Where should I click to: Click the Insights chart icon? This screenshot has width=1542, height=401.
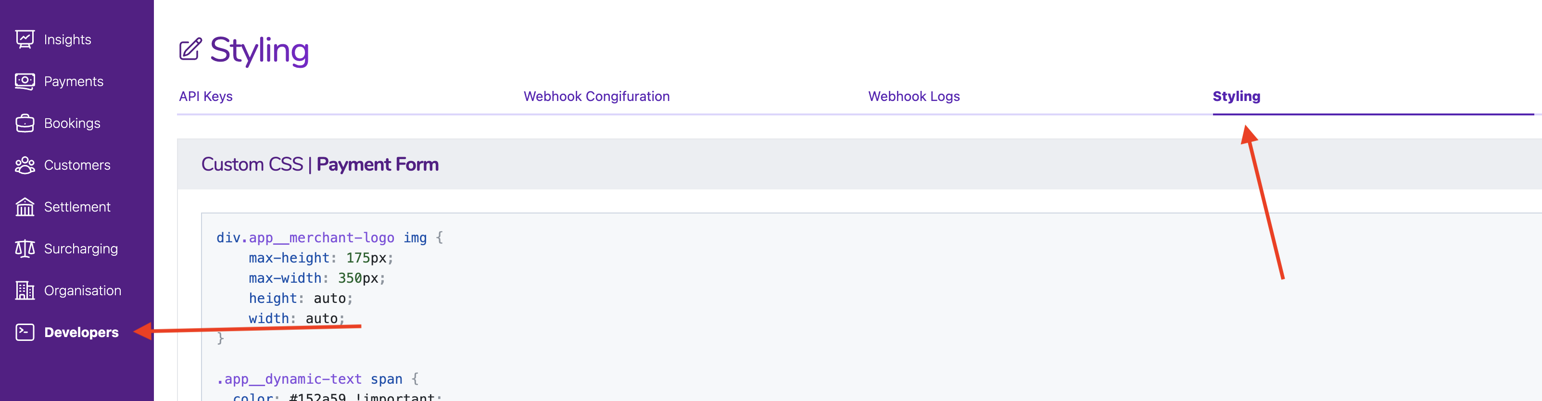tap(25, 39)
